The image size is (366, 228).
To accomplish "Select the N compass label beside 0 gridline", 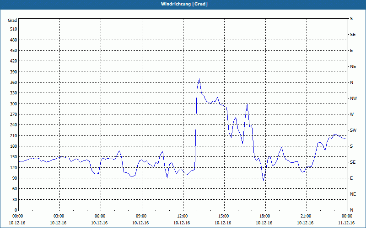I will 352,210.
